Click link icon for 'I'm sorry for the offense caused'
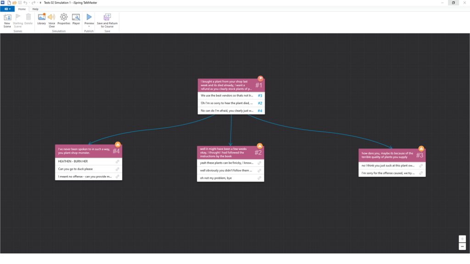The width and height of the screenshot is (470, 264). [x=421, y=173]
